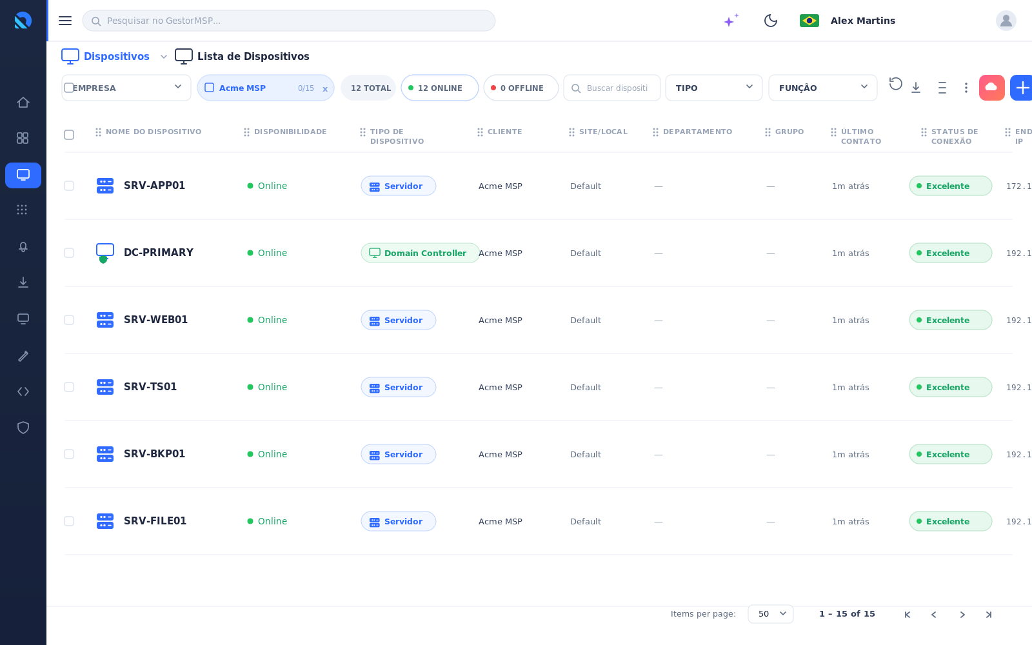Click the Dispositivos breadcrumb link
1032x645 pixels.
117,57
